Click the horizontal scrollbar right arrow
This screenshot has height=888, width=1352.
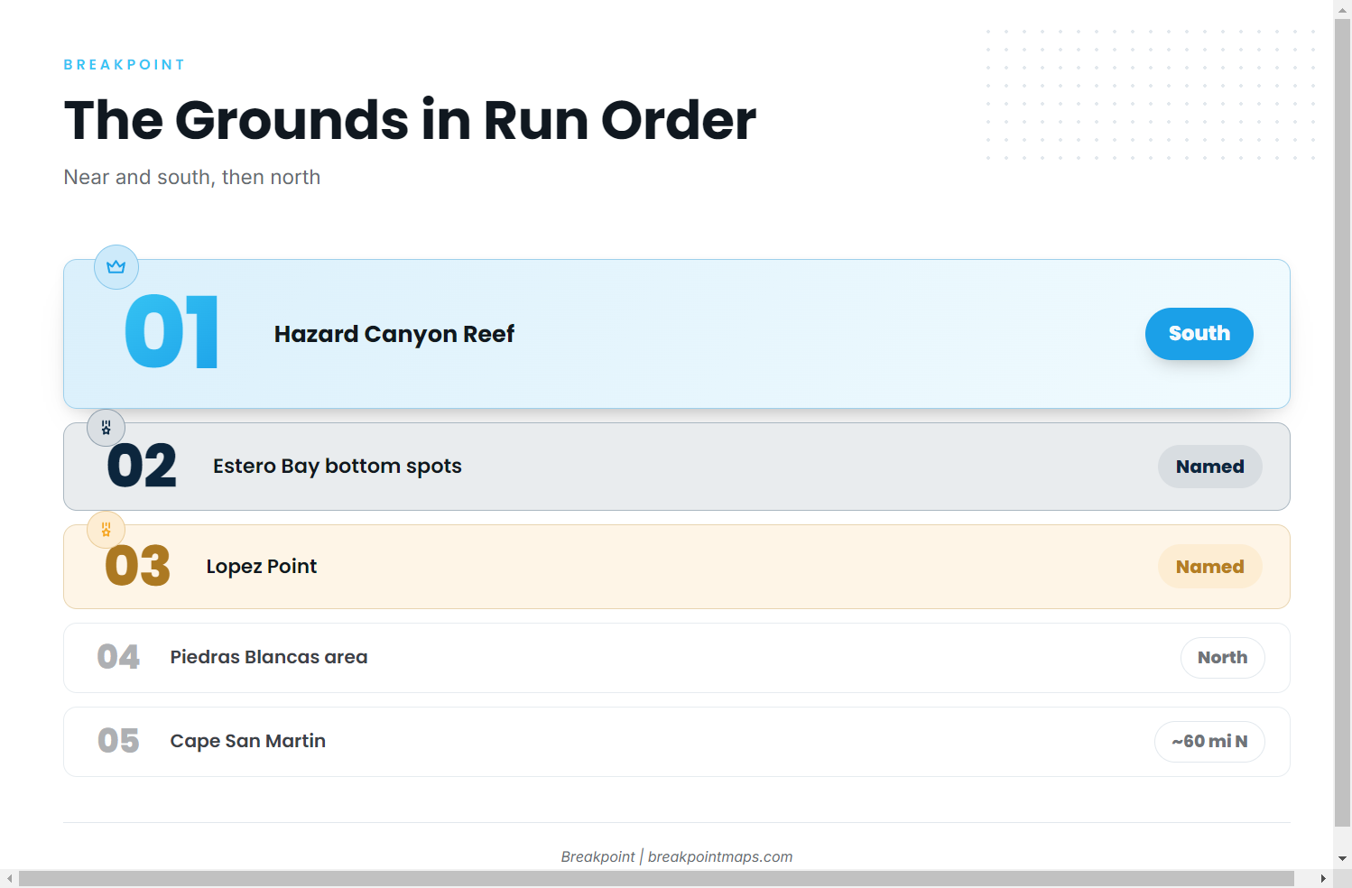click(x=1323, y=879)
